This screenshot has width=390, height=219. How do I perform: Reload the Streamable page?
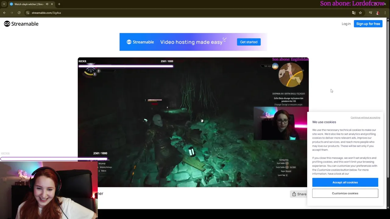click(x=19, y=13)
